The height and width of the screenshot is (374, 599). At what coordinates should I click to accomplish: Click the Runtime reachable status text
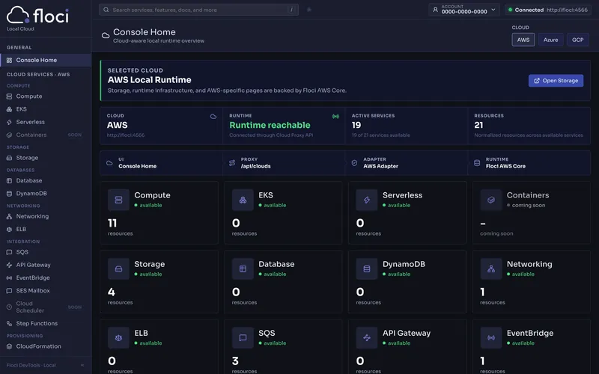[x=270, y=125]
